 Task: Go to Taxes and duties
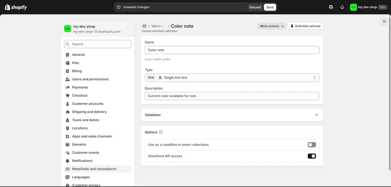pyautogui.click(x=97, y=120)
